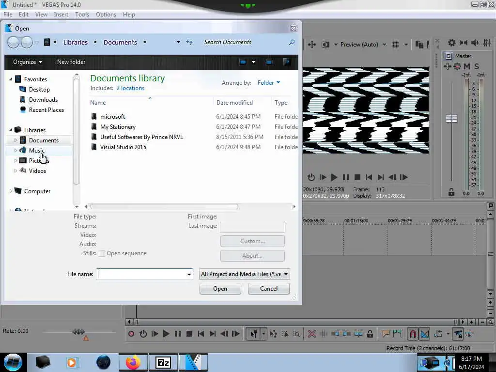Click the Master fader lock channels icon

click(451, 192)
